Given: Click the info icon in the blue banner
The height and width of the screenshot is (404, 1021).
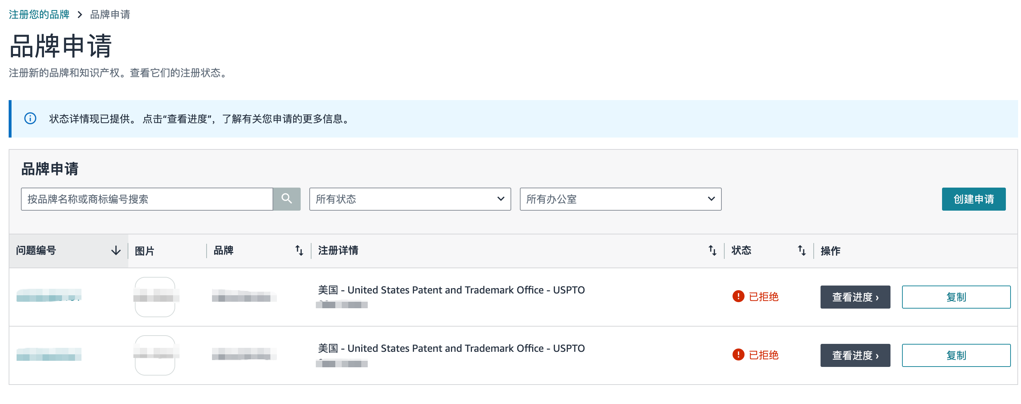Looking at the screenshot, I should point(30,118).
